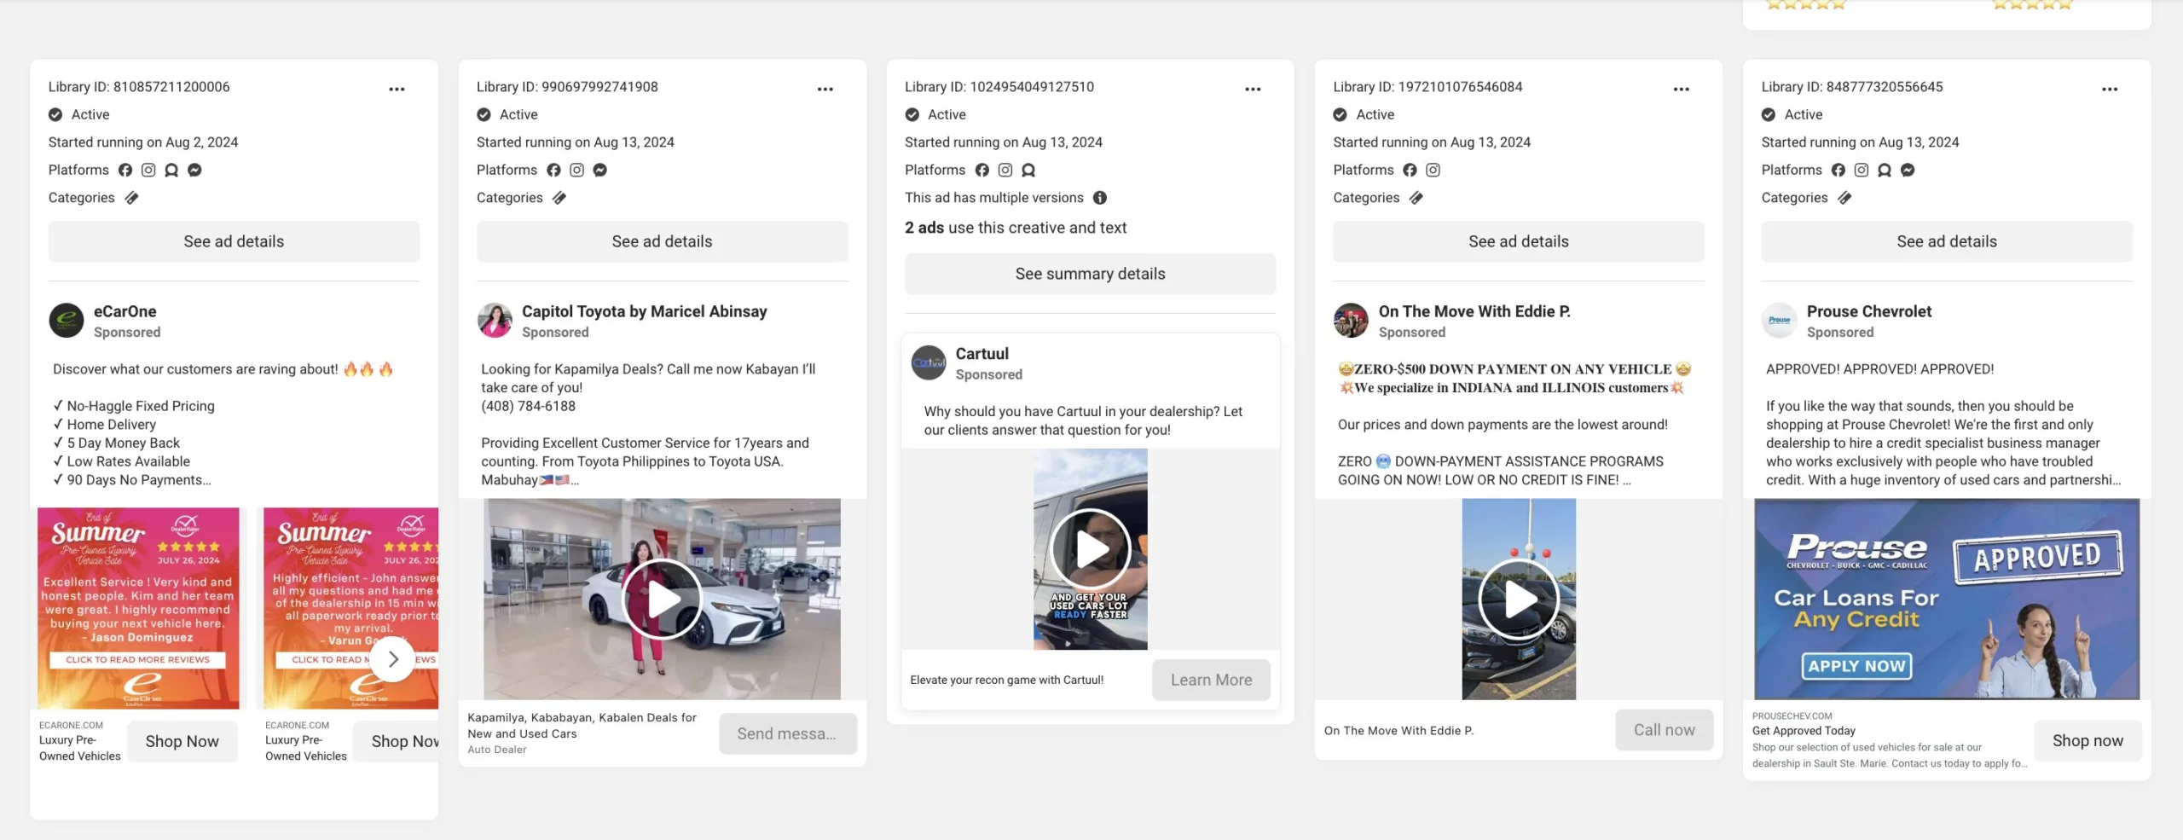Screen dimensions: 2183x840
Task: Expand the carousel with the next arrow on eCarOne ad
Action: 392,658
